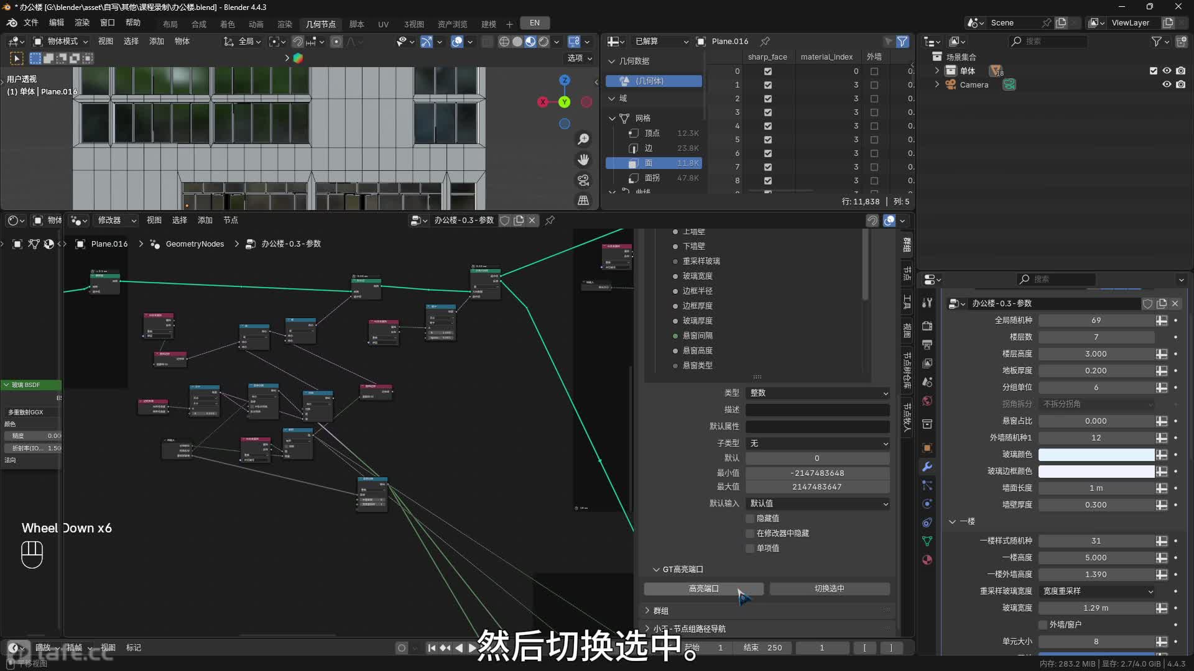Viewport: 1194px width, 671px height.
Task: Open the 物体模式 mode dropdown
Action: click(61, 42)
